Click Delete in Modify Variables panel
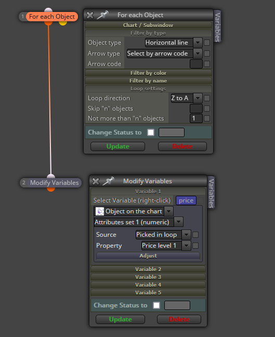 [179, 319]
